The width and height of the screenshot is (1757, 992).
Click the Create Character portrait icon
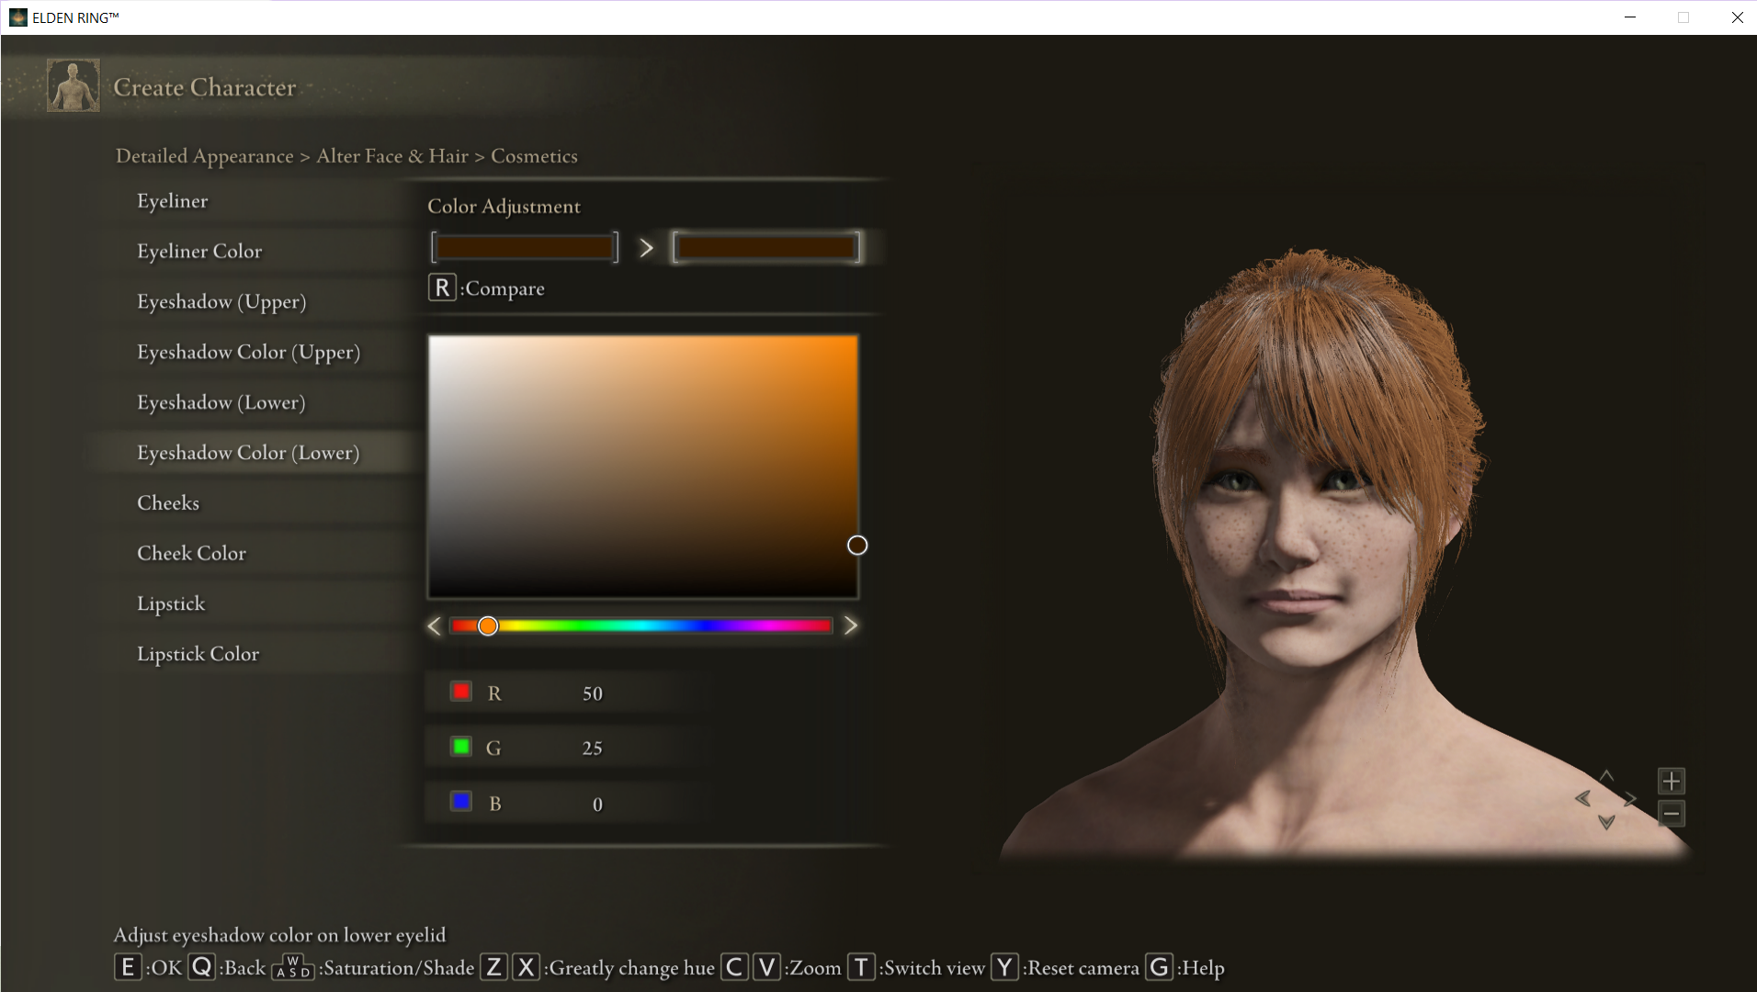tap(74, 85)
